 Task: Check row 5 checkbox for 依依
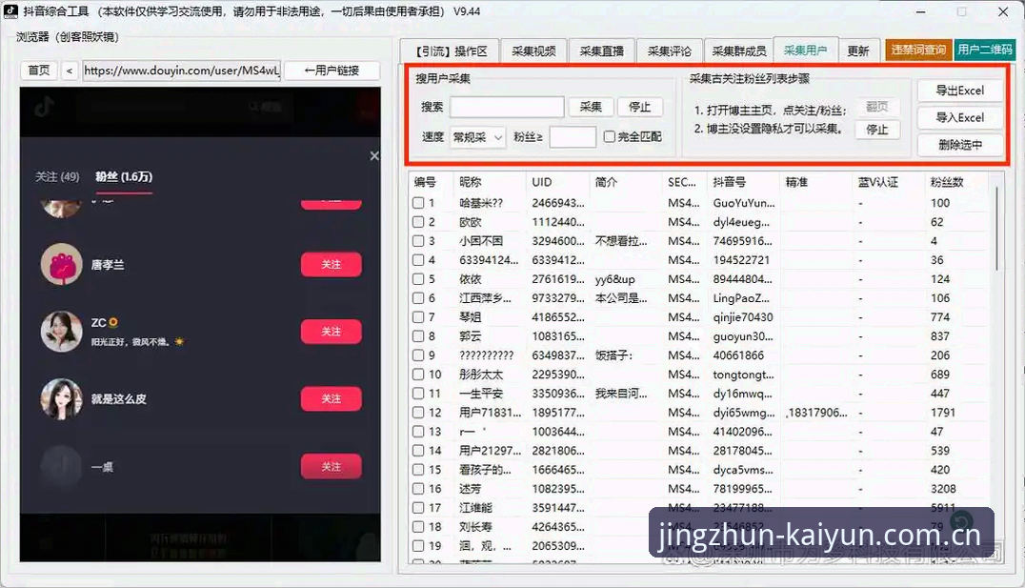tap(418, 279)
